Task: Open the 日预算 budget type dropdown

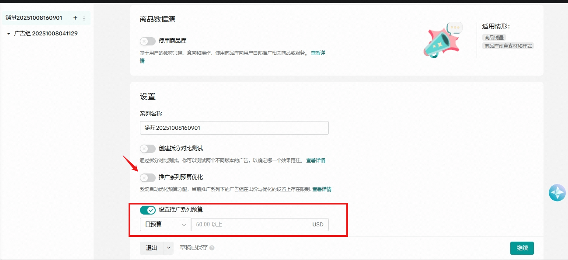Action: (x=165, y=225)
